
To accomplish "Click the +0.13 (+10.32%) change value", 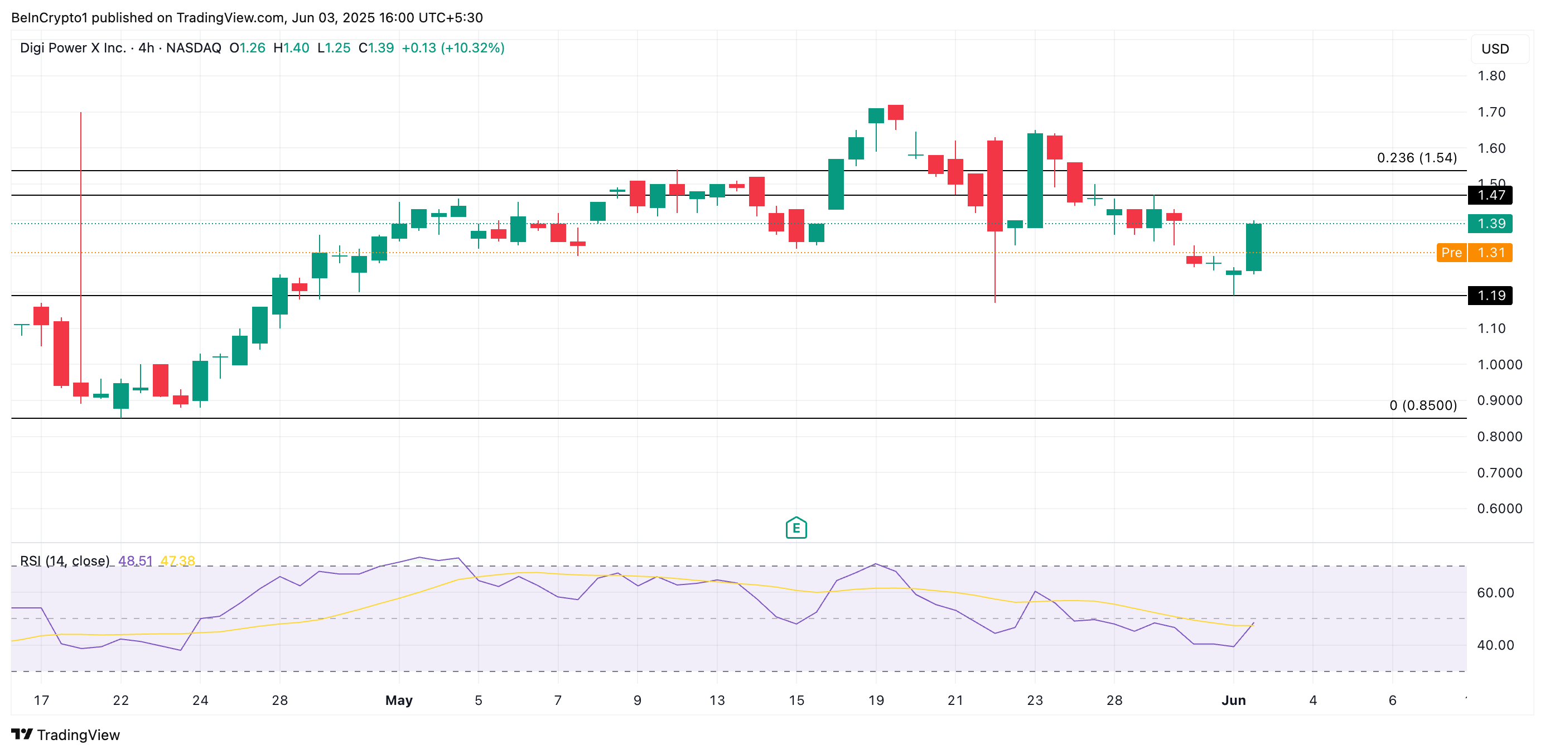I will [x=453, y=48].
